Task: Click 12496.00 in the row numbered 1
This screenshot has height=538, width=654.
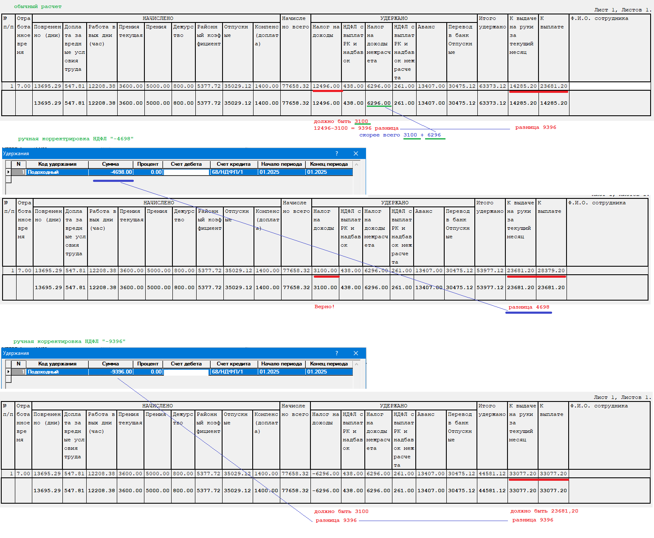Action: click(x=326, y=86)
